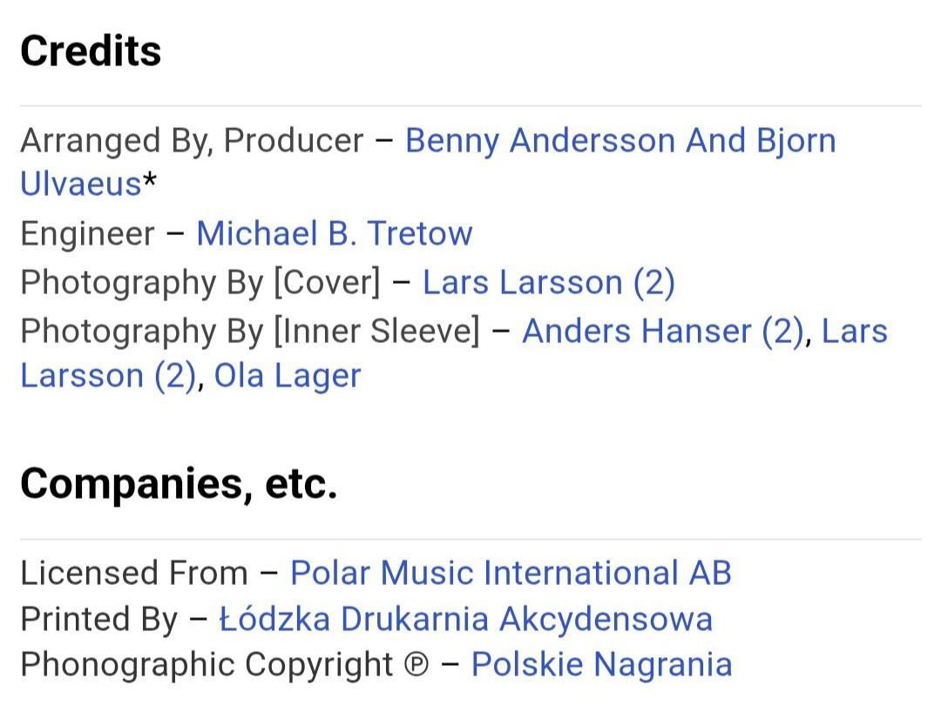Click the Arranged By, Producer label
This screenshot has height=705, width=941.
pos(192,142)
